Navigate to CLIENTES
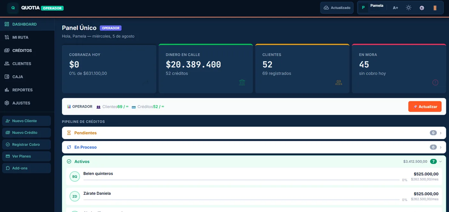Screen dimensions: 449x212 click(x=27, y=63)
